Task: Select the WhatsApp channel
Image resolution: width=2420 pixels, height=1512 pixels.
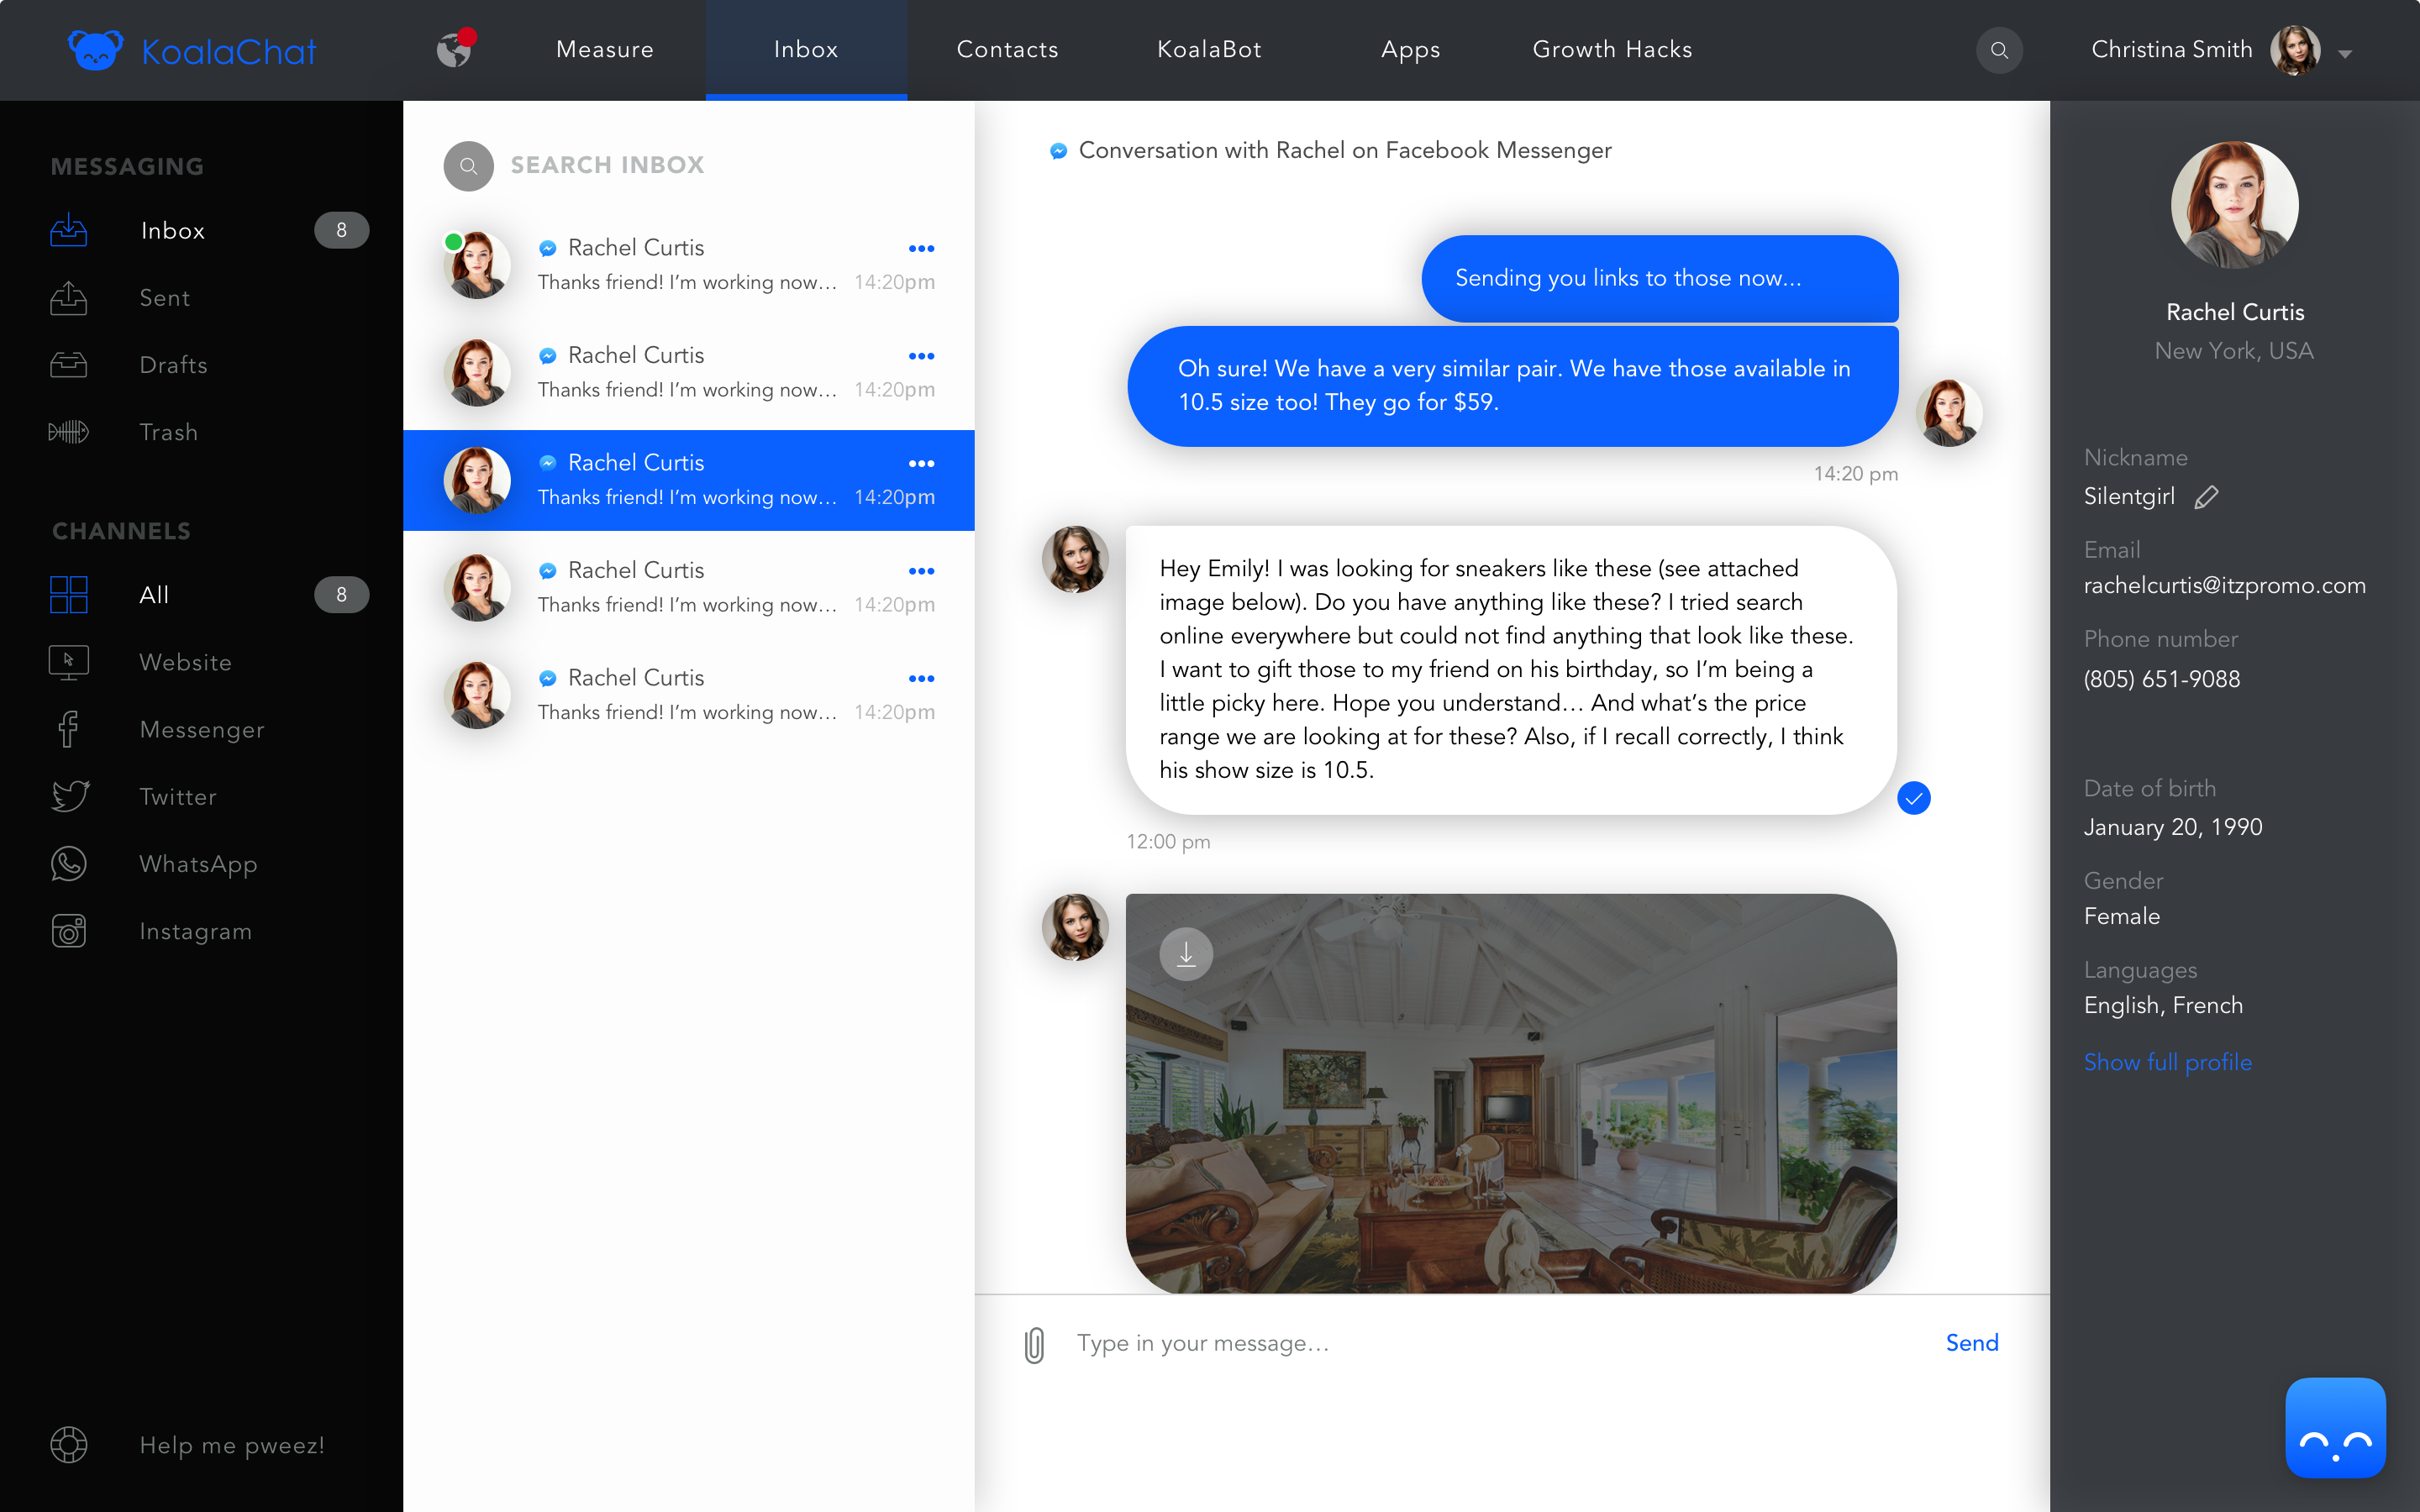Action: 198,864
